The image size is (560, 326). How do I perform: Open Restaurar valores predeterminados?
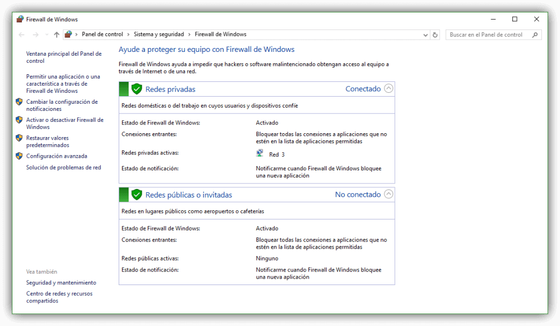pos(48,141)
